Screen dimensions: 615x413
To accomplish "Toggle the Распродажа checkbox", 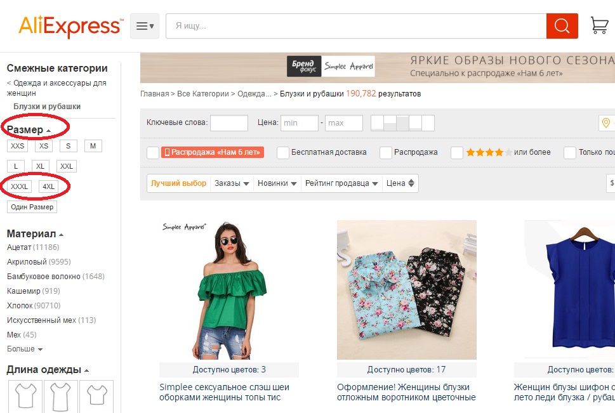I will [385, 152].
